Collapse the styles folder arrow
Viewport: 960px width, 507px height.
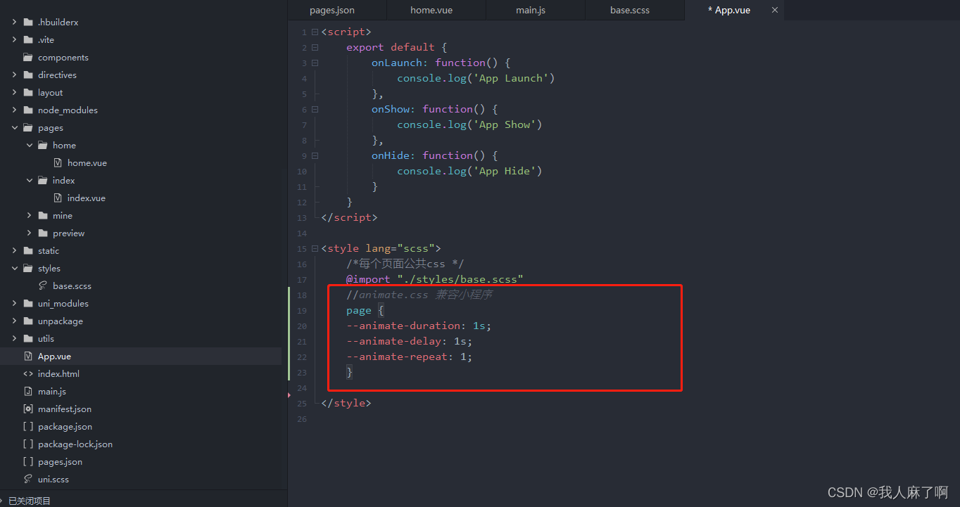14,269
